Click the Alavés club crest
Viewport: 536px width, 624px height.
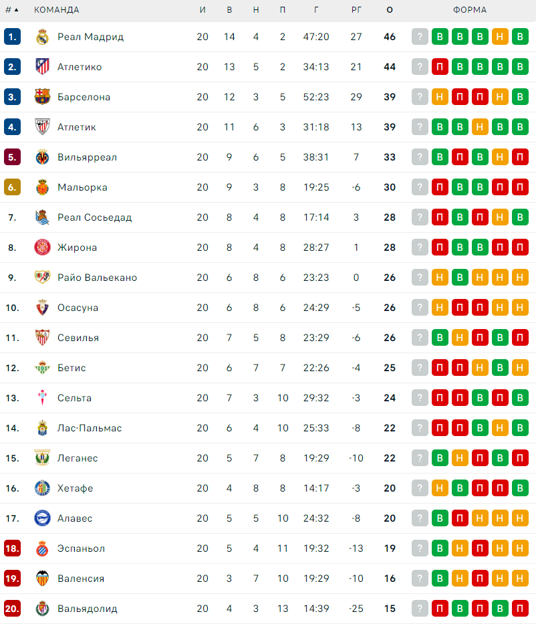point(42,518)
